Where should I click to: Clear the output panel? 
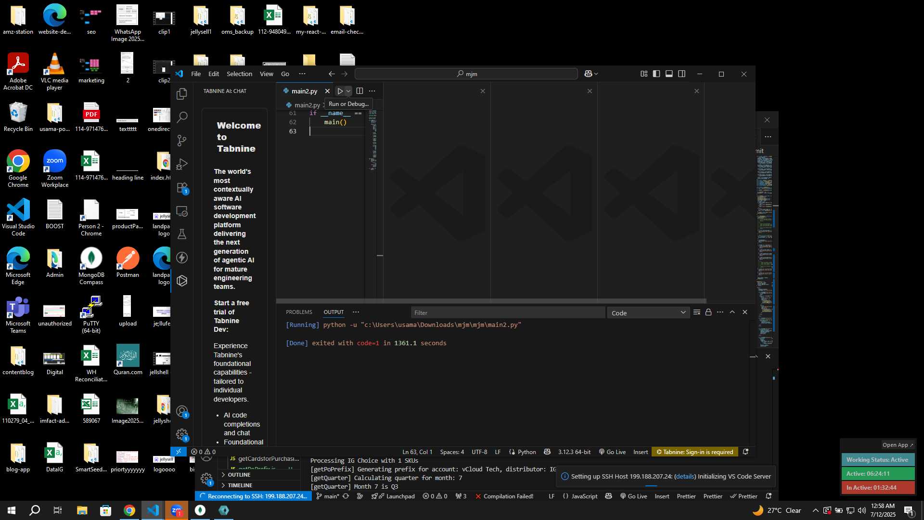pyautogui.click(x=696, y=312)
